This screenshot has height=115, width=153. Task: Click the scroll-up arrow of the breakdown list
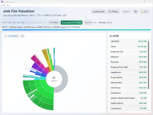(148, 40)
